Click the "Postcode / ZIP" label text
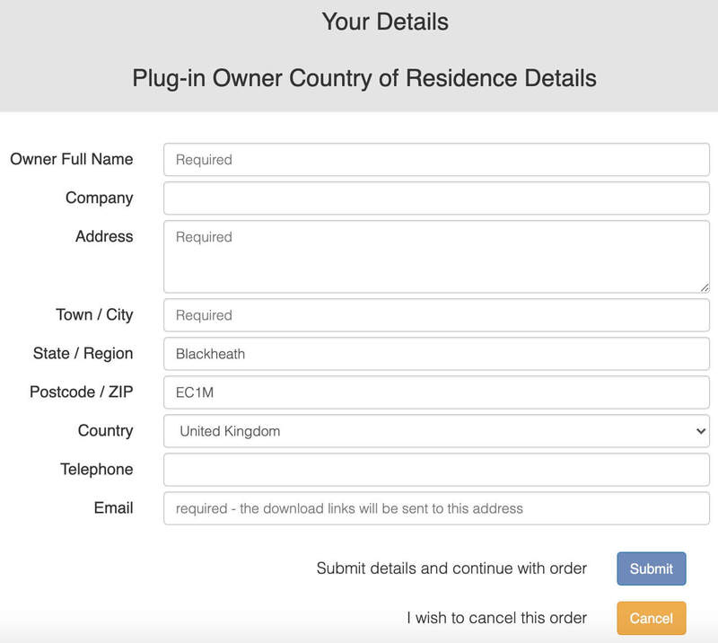The width and height of the screenshot is (718, 643). 81,392
